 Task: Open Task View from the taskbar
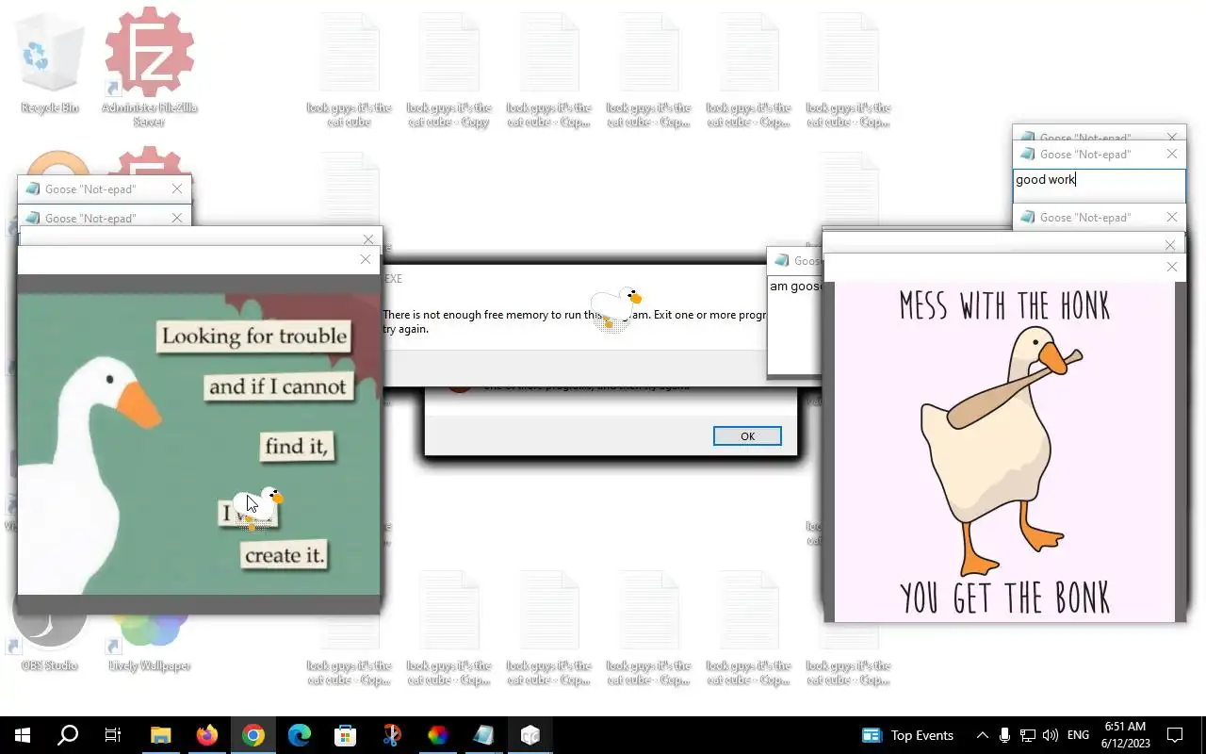click(x=113, y=735)
